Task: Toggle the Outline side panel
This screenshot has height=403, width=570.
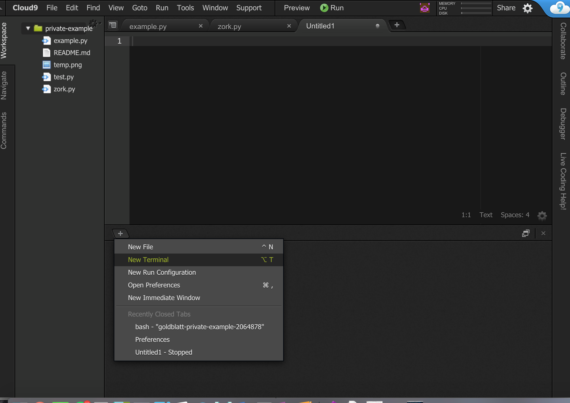Action: click(563, 84)
